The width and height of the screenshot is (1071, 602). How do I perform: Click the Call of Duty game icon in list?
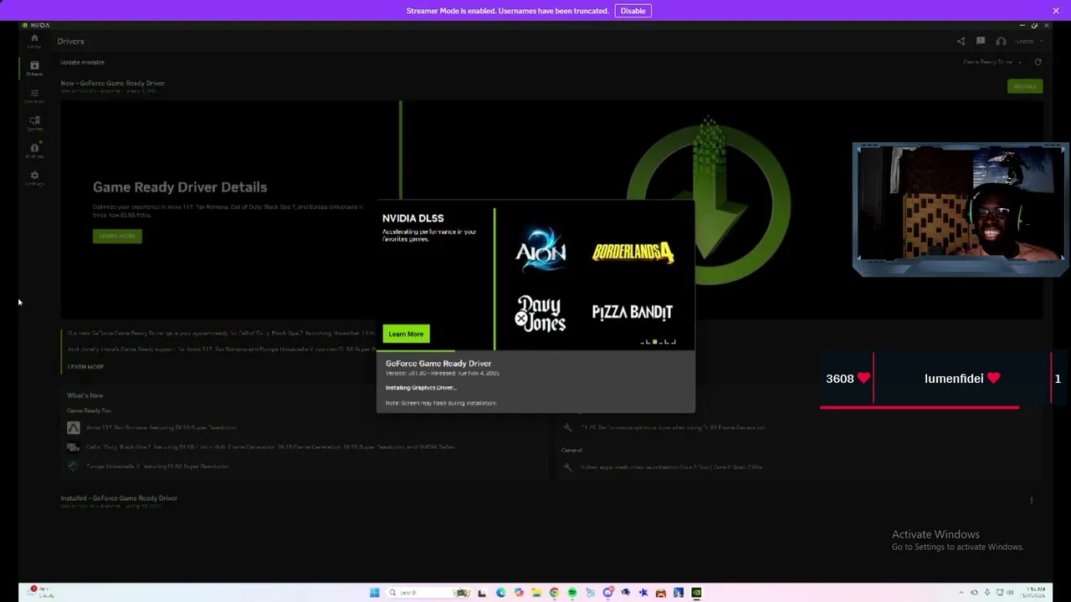pyautogui.click(x=74, y=446)
